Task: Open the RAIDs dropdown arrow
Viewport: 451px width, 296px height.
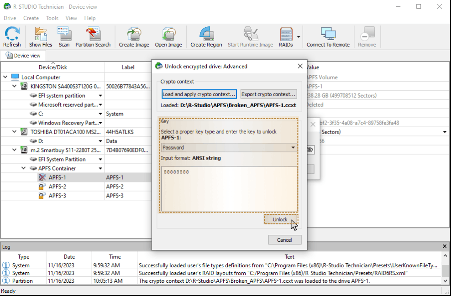Action: click(x=299, y=37)
